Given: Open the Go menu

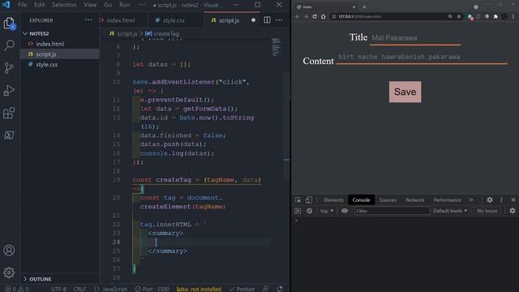Looking at the screenshot, I should [x=108, y=5].
